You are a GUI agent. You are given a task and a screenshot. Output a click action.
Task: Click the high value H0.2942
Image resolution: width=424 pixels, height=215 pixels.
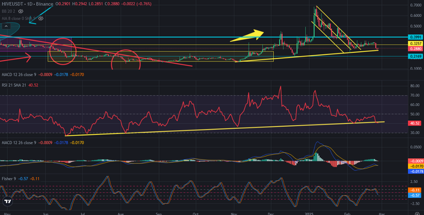pos(79,4)
